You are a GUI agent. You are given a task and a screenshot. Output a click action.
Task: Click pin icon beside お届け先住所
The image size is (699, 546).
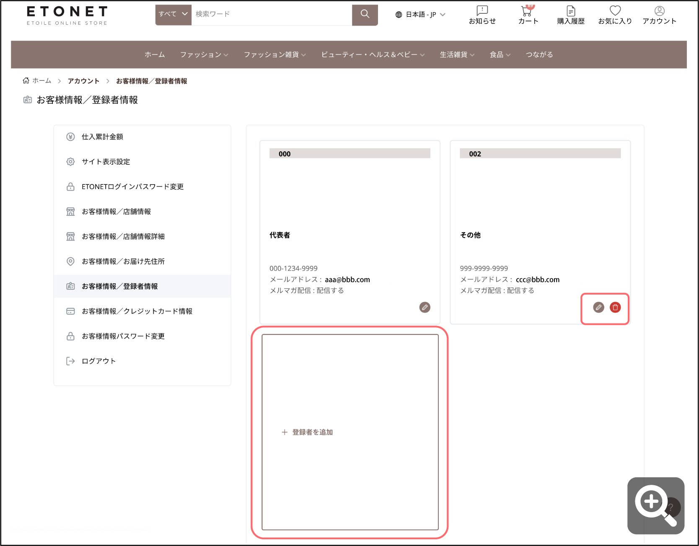click(70, 261)
